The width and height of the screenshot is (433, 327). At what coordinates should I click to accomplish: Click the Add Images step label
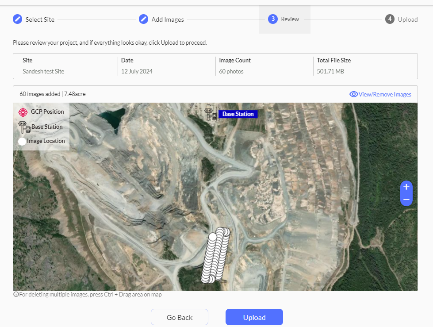coord(168,19)
